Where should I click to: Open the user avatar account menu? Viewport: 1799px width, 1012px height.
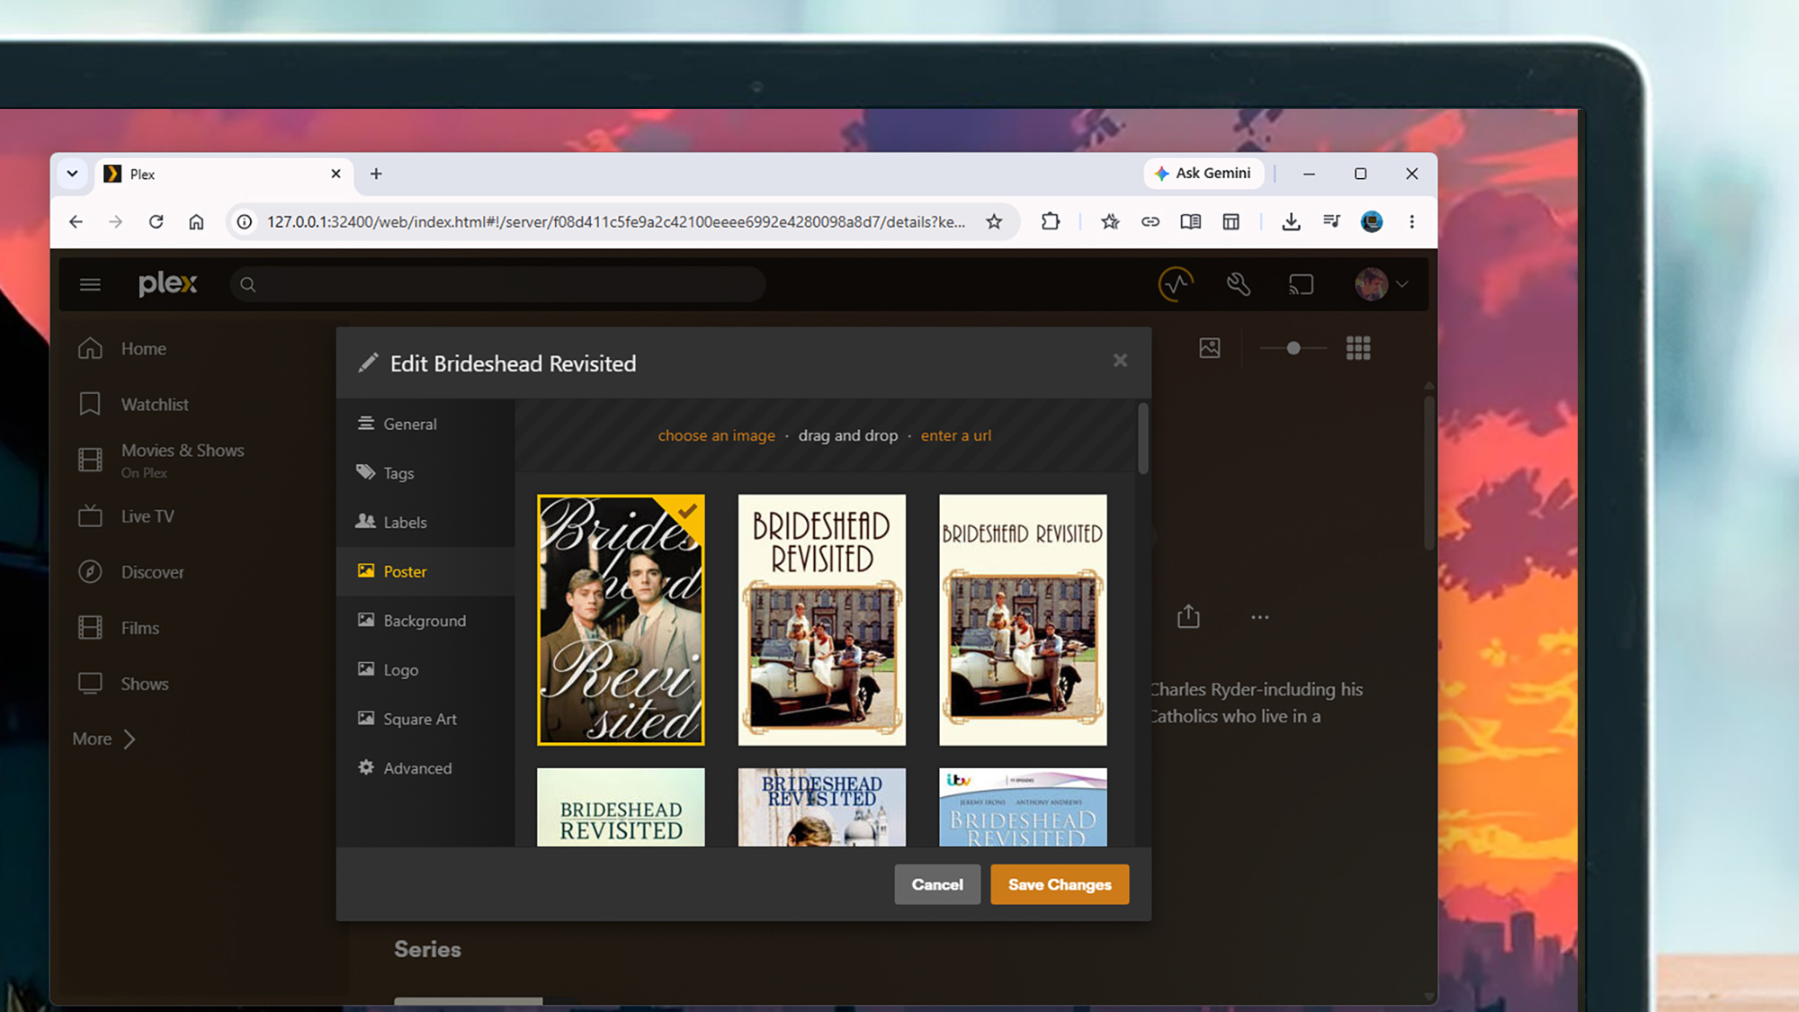tap(1382, 284)
